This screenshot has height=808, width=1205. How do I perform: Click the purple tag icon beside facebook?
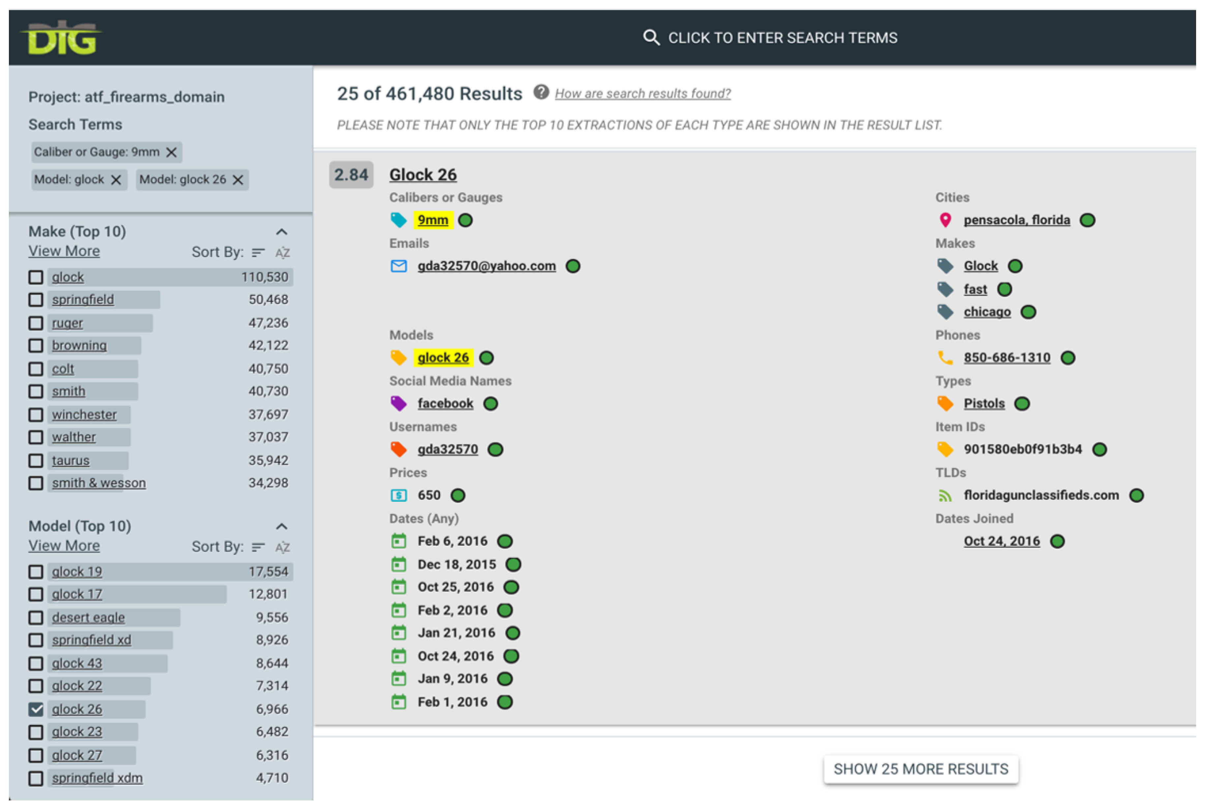(398, 404)
